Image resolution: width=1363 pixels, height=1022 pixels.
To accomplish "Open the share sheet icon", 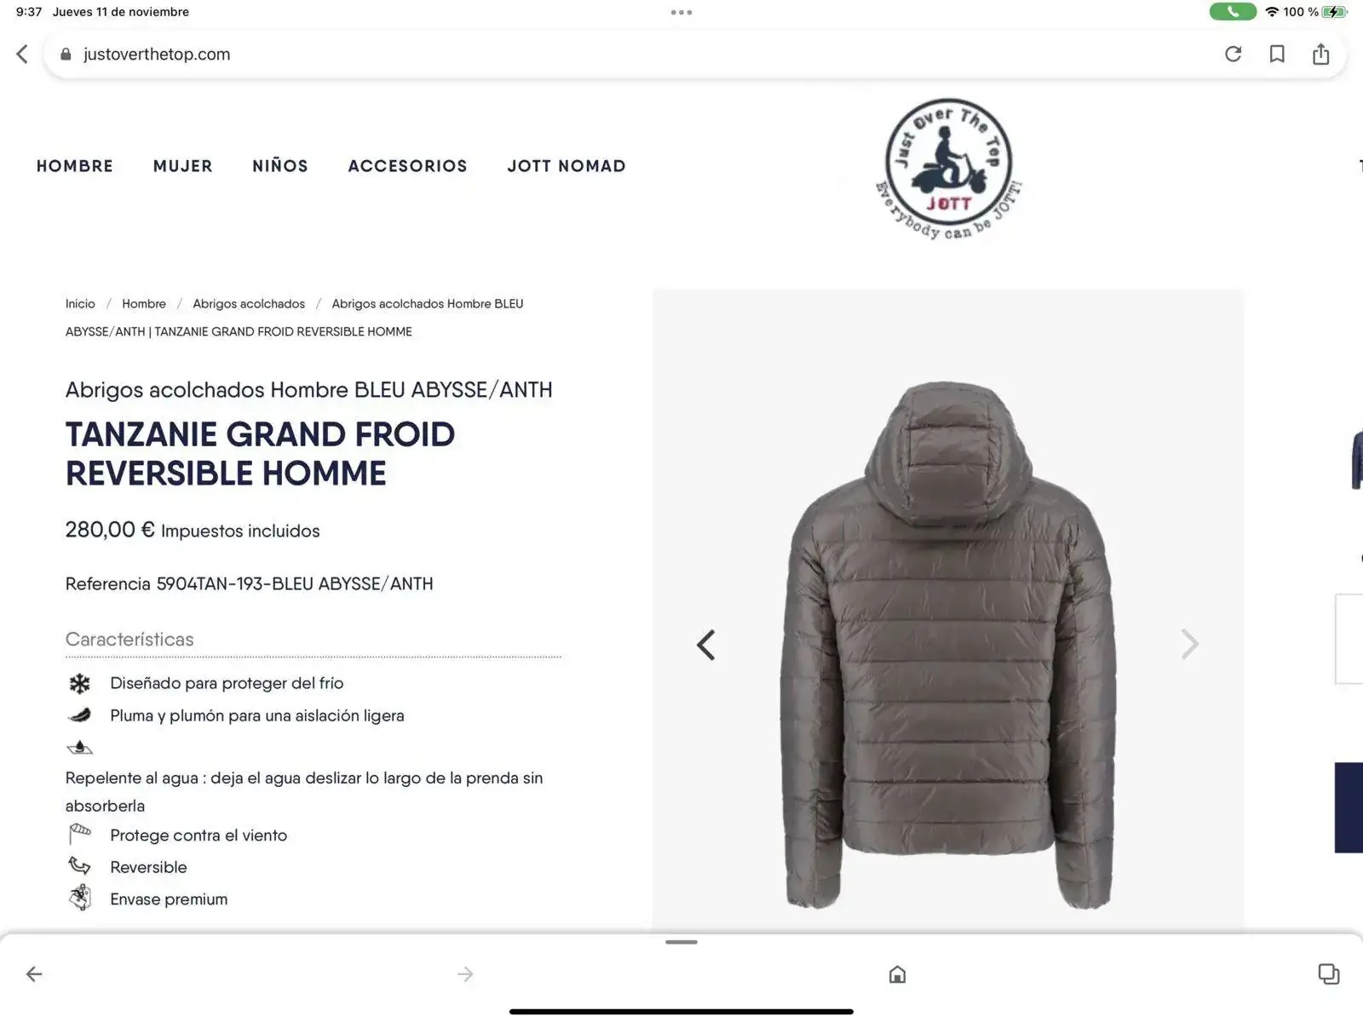I will pos(1320,54).
